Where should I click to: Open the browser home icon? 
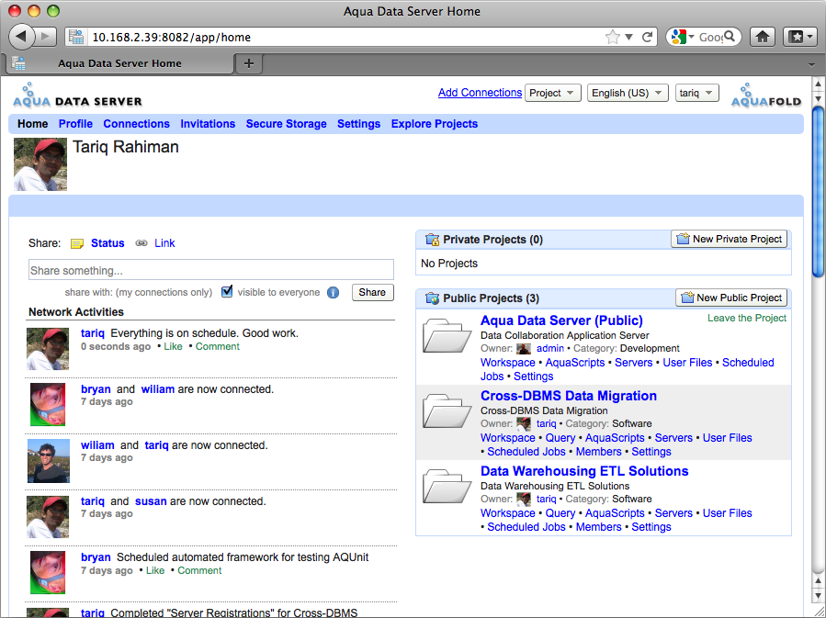click(x=763, y=37)
